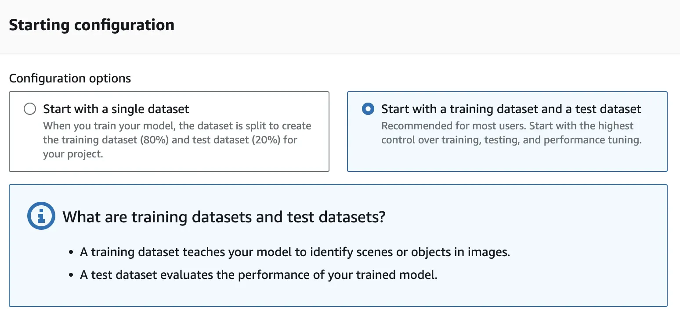Click "control over training, testing, and performance tuning" line
The image size is (680, 314).
pos(511,140)
